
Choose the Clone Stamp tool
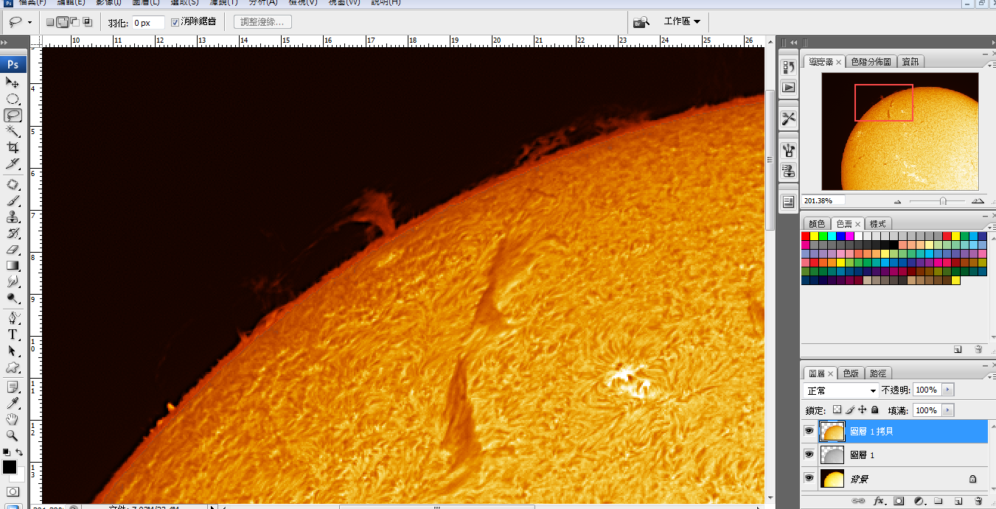[x=13, y=217]
